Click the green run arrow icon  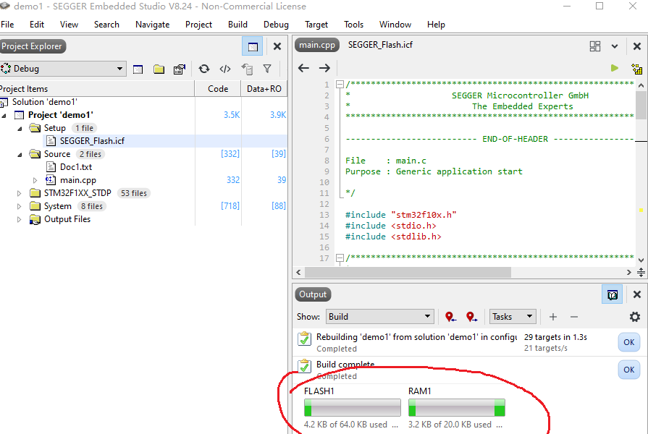615,68
